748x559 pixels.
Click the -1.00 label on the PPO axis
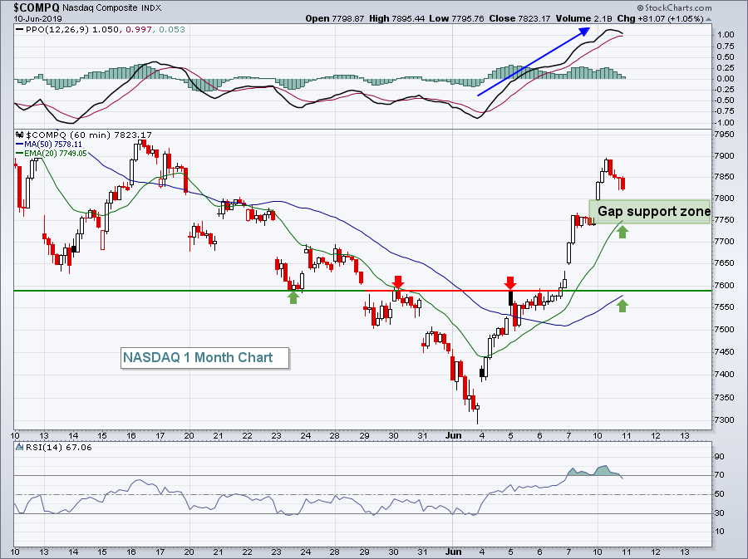tap(724, 122)
